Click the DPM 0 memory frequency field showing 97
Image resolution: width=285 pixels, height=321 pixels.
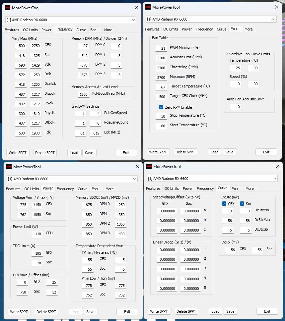point(84,46)
